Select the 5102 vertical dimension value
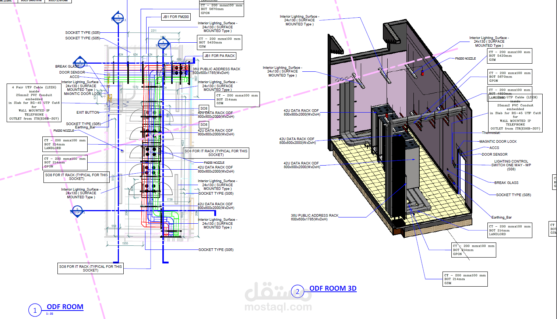Image resolution: width=557 pixels, height=319 pixels. 113,178
